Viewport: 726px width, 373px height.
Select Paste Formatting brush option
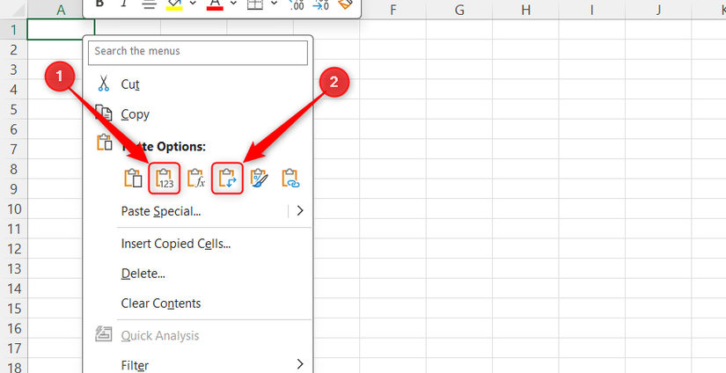(x=259, y=179)
